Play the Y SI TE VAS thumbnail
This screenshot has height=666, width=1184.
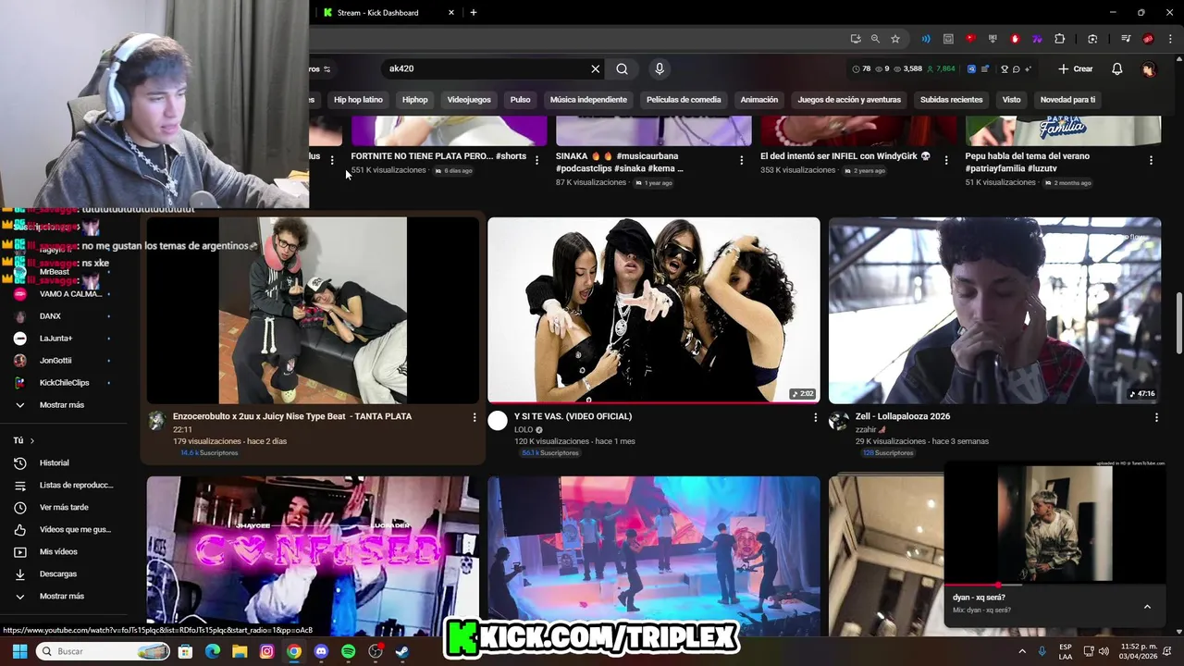click(653, 311)
